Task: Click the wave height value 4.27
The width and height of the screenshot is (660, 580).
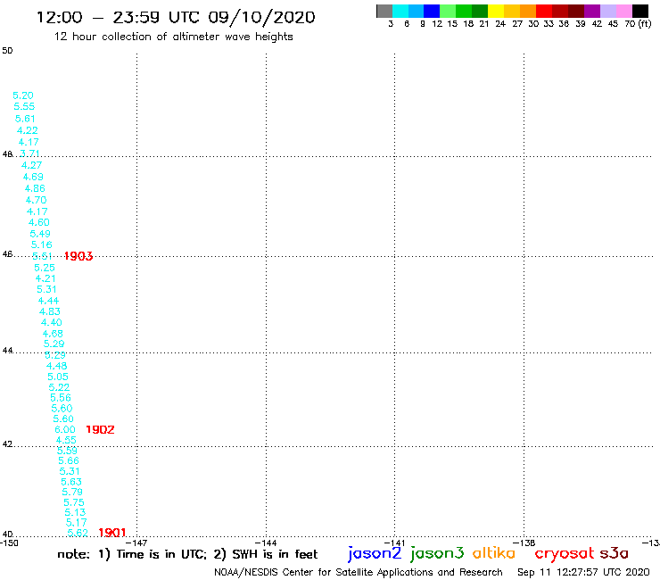Action: tap(31, 165)
